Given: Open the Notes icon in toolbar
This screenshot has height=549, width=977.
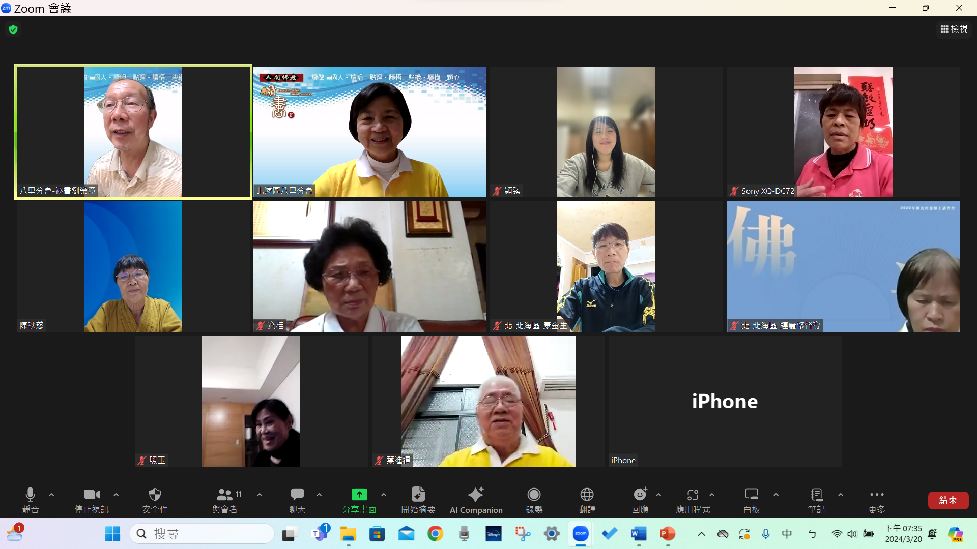Looking at the screenshot, I should tap(816, 495).
